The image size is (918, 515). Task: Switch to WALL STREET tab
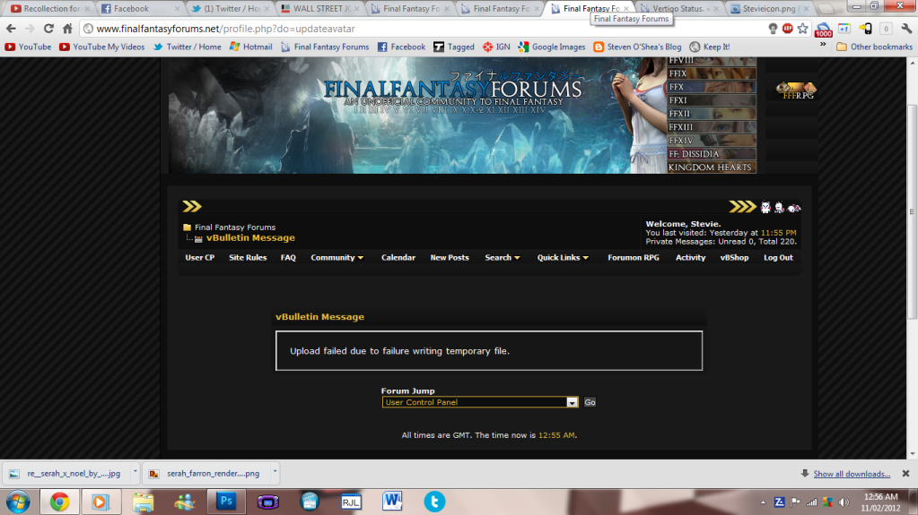coord(319,9)
